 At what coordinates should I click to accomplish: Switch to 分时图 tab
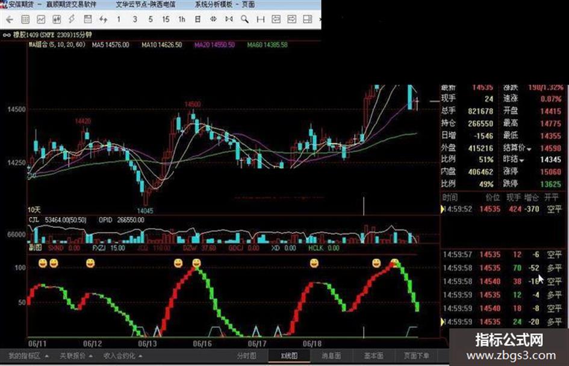[246, 356]
